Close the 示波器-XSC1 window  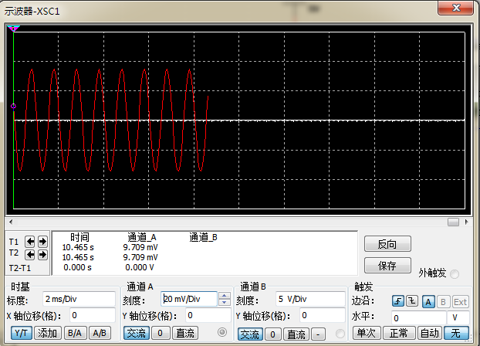coord(456,8)
